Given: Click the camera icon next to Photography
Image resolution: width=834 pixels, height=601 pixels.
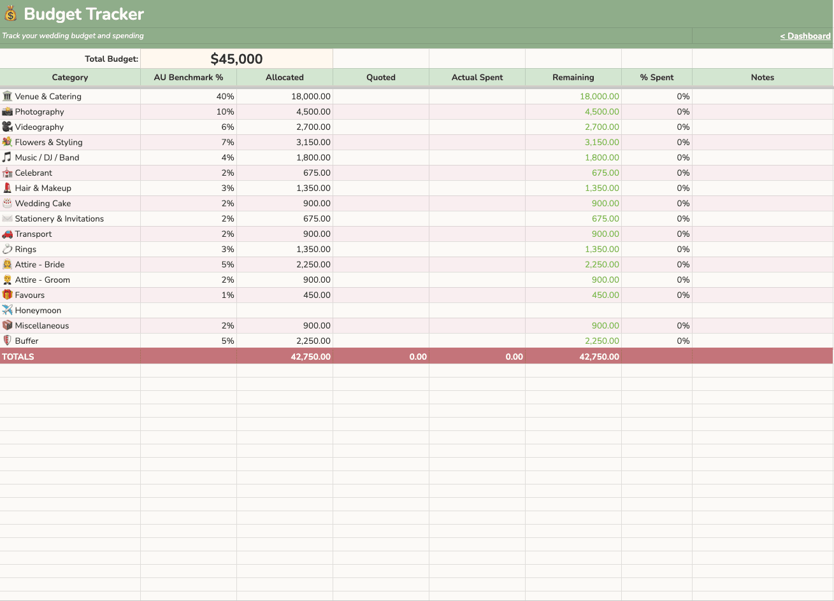Looking at the screenshot, I should coord(8,111).
